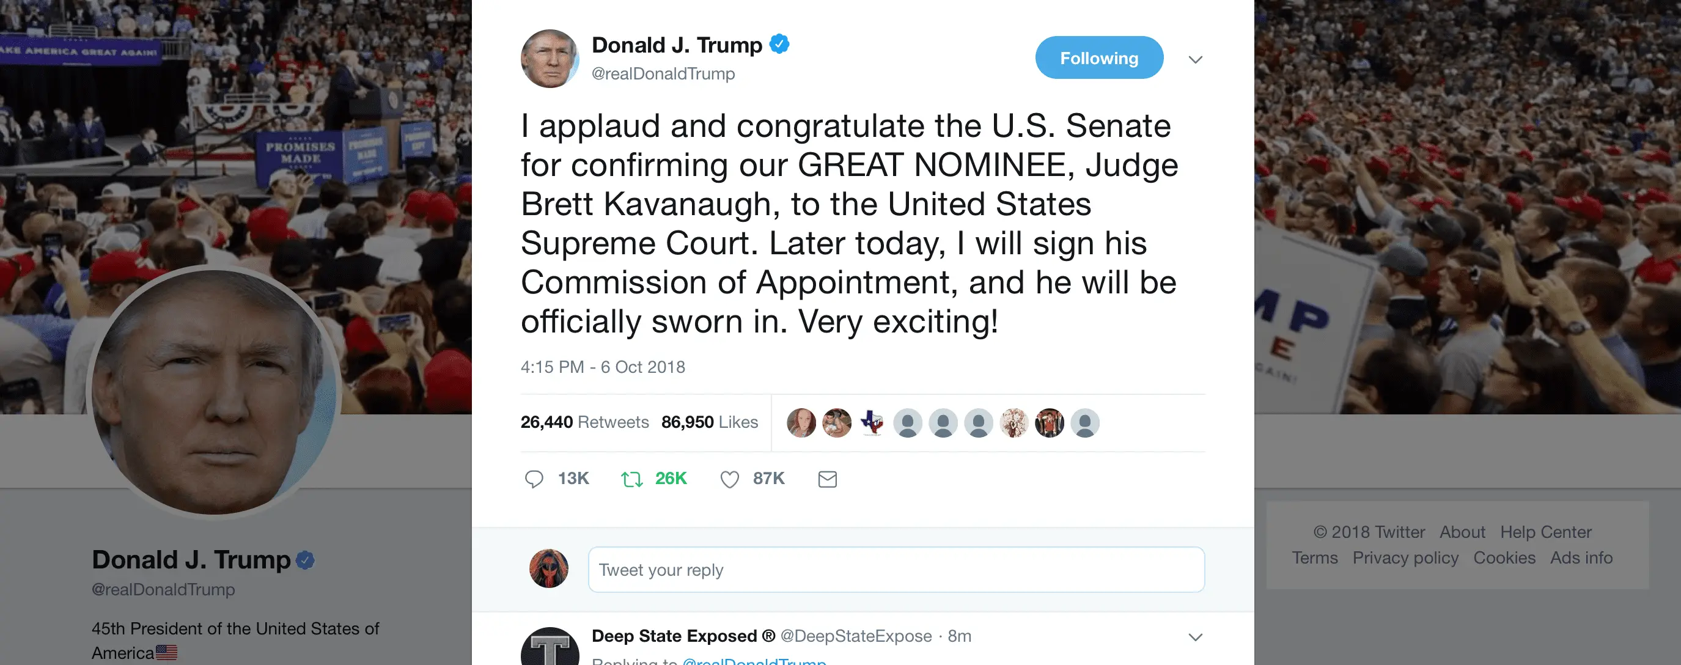Screen dimensions: 1681x665
Task: View the 26,440 Retweets list
Action: pos(584,422)
